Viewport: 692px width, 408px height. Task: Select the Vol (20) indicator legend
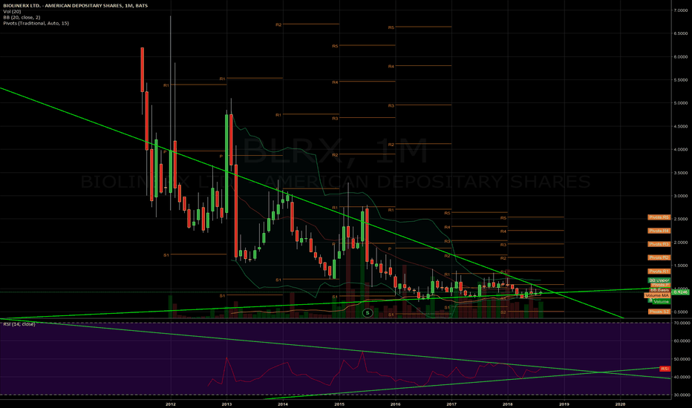pyautogui.click(x=12, y=11)
